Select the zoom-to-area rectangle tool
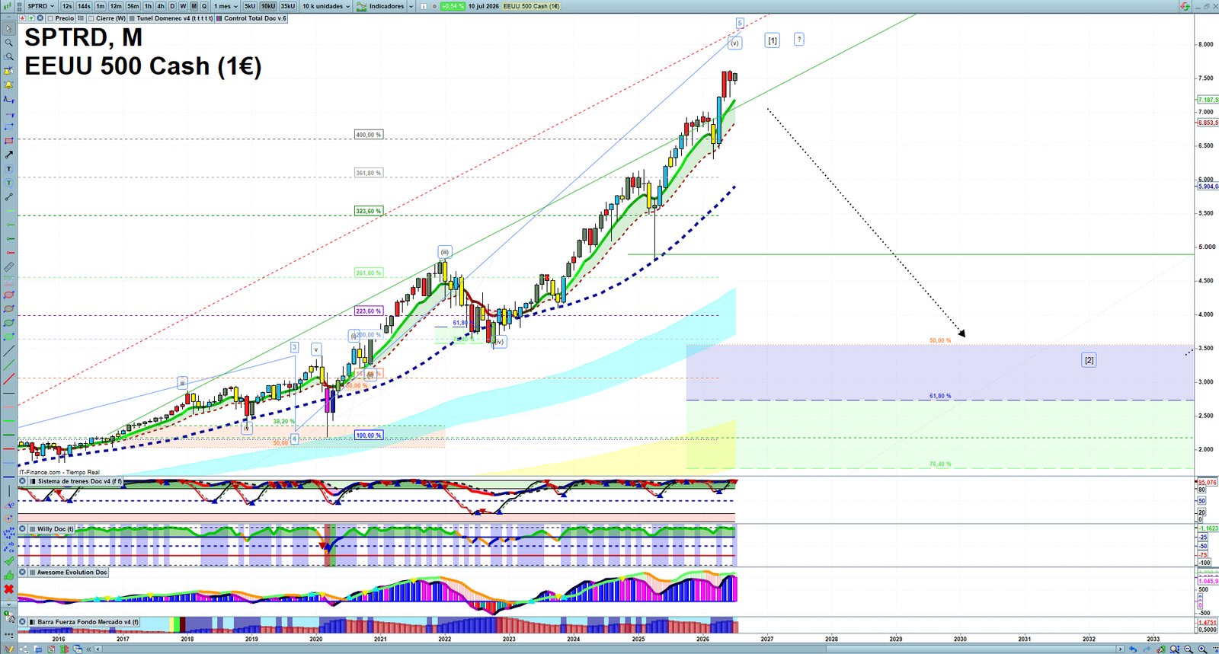Screen dimensions: 1219x654 point(8,57)
